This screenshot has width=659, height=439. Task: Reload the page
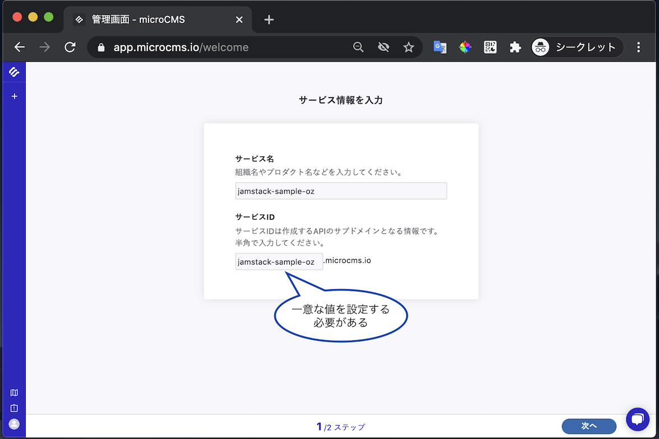pos(70,47)
